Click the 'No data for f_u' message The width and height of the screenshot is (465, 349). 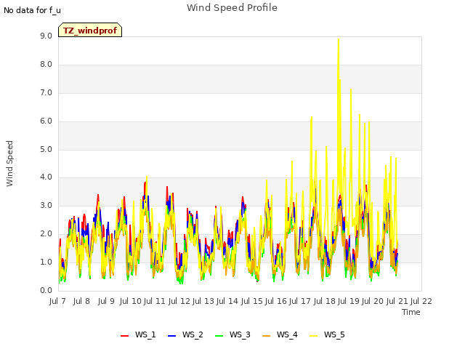tap(32, 10)
